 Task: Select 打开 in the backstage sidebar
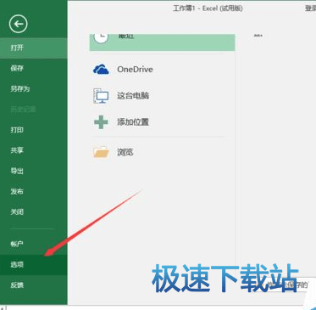[34, 48]
